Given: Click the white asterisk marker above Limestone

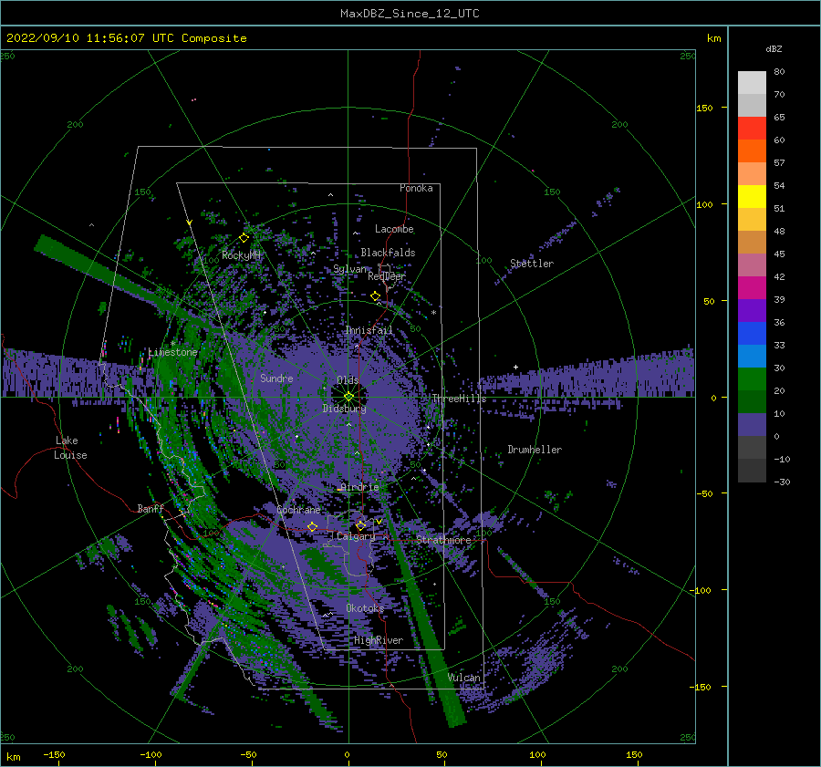Looking at the screenshot, I should [172, 344].
